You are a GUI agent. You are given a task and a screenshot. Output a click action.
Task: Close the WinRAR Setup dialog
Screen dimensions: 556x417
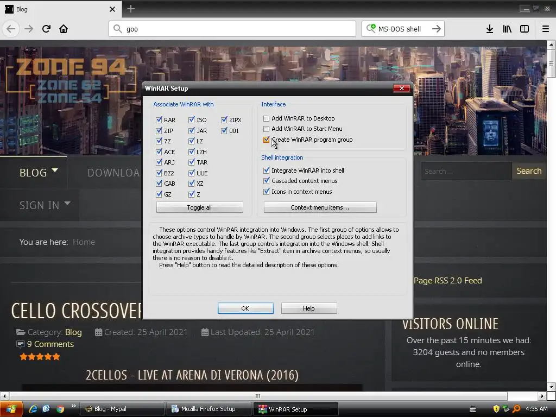401,89
